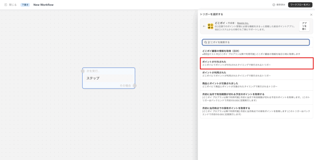Click the どこポイ app logo icon
The height and width of the screenshot is (160, 315).
tap(210, 26)
